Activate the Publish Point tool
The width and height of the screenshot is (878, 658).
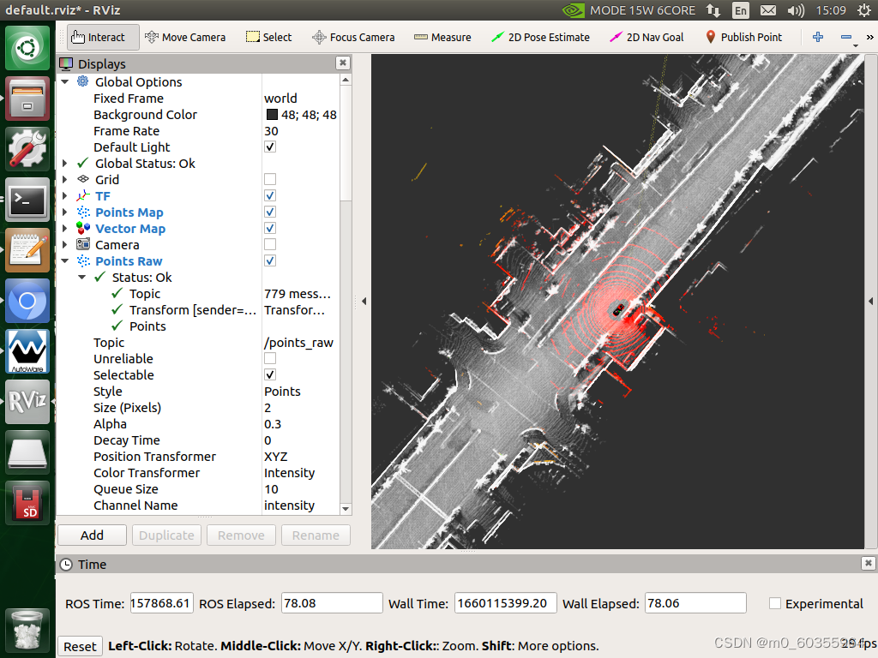pyautogui.click(x=743, y=37)
